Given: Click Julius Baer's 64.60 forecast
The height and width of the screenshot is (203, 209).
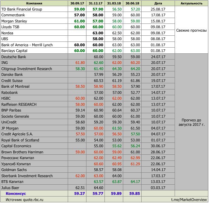Looking at the screenshot, I should [x=98, y=188].
